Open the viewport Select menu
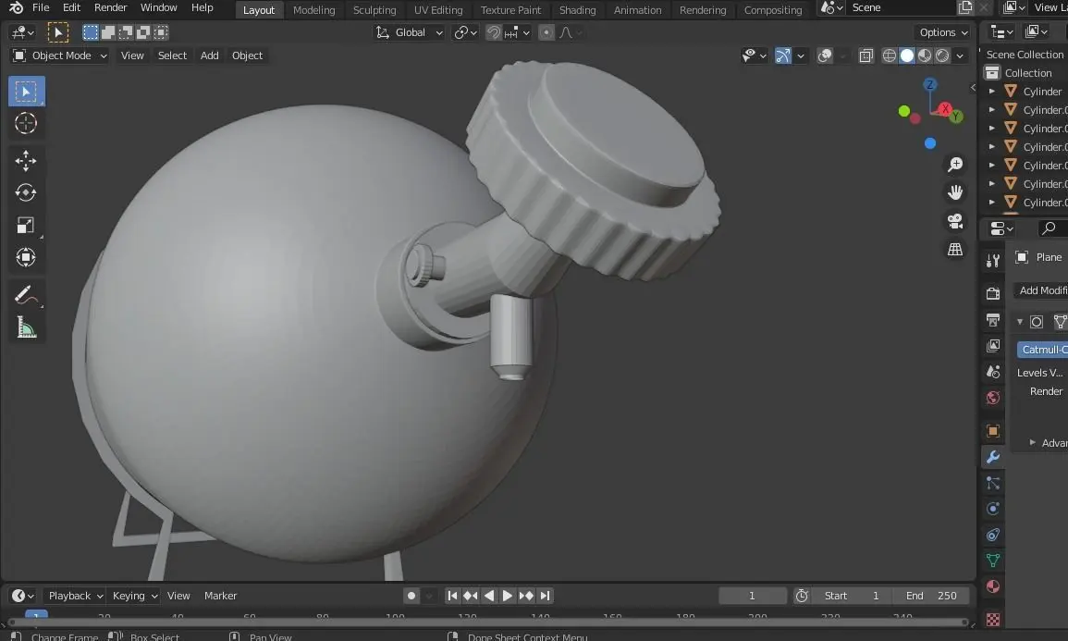Screen dimensions: 1068x641 172,55
